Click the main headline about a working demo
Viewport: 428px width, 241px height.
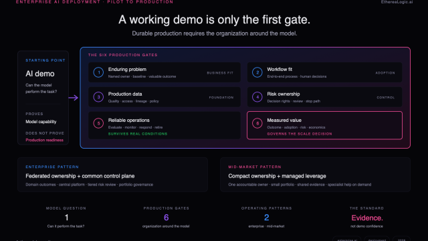(214, 19)
